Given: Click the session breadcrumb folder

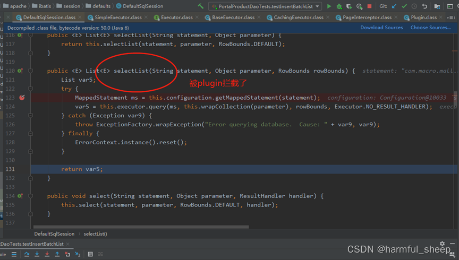Looking at the screenshot, I should (x=68, y=6).
